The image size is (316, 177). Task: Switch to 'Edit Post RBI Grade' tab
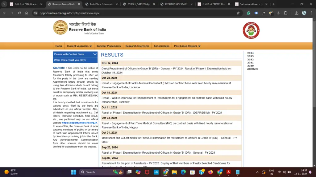(26, 4)
